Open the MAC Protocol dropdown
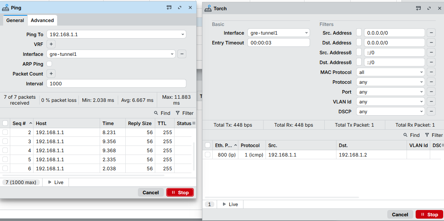This screenshot has height=221, width=444. coord(390,72)
